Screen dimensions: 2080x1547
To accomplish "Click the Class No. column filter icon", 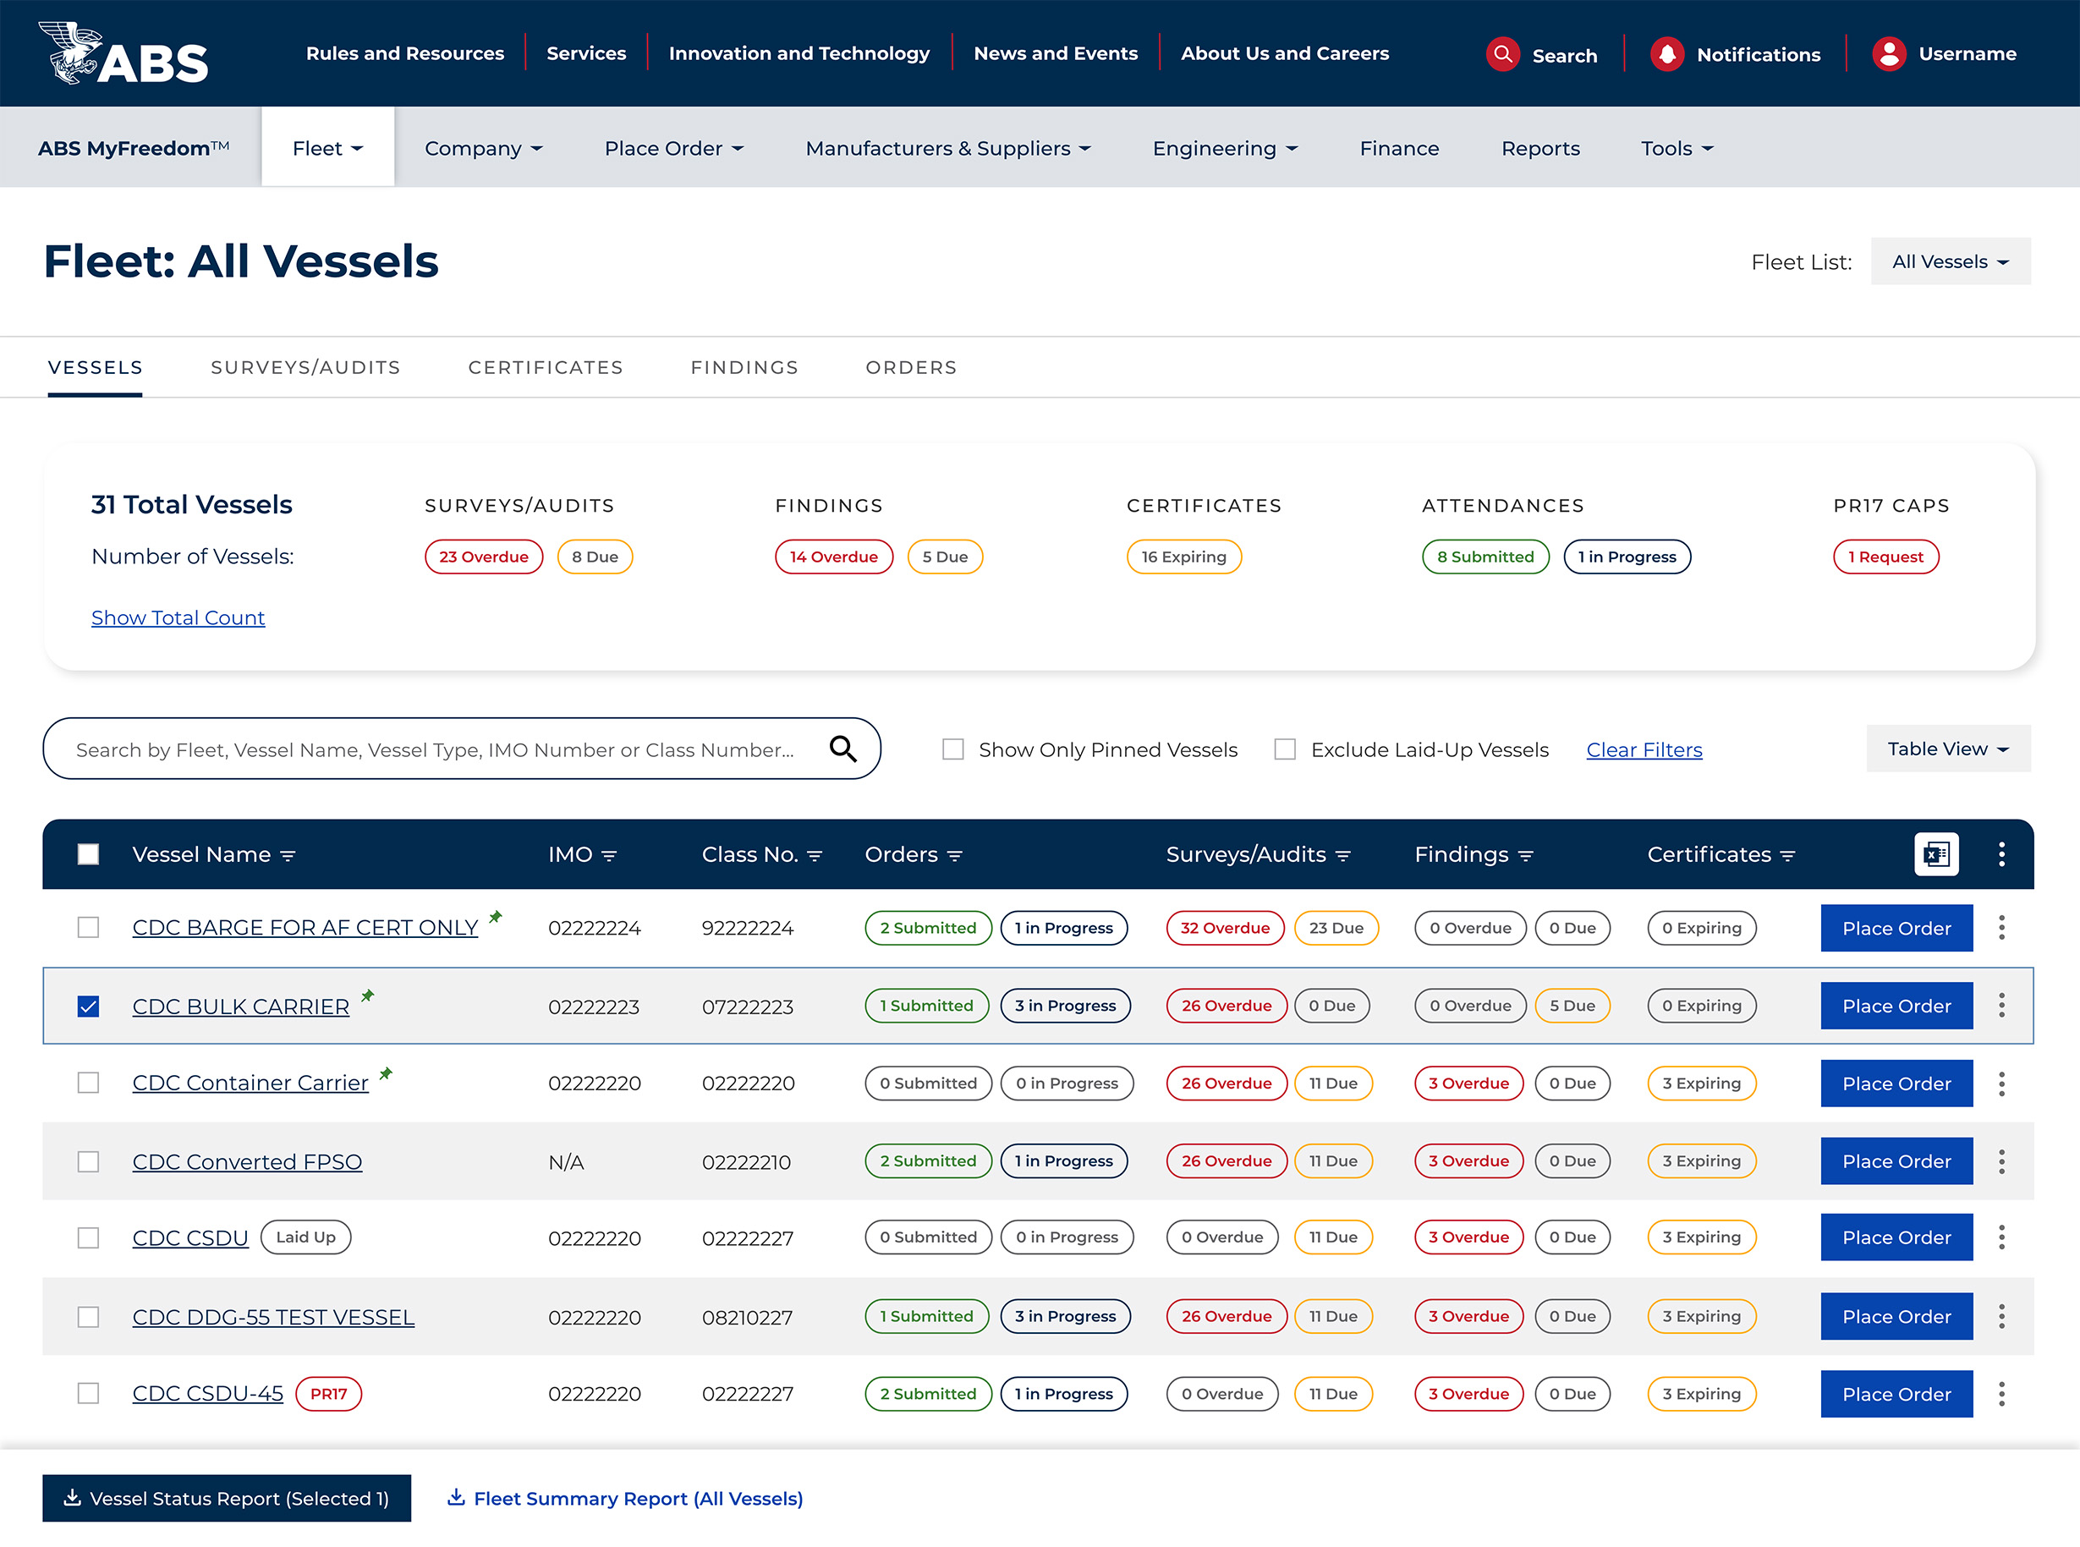I will [815, 856].
